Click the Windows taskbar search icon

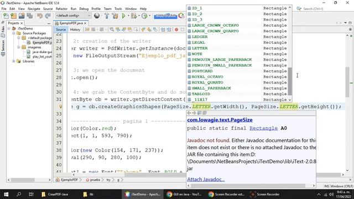tap(19, 194)
